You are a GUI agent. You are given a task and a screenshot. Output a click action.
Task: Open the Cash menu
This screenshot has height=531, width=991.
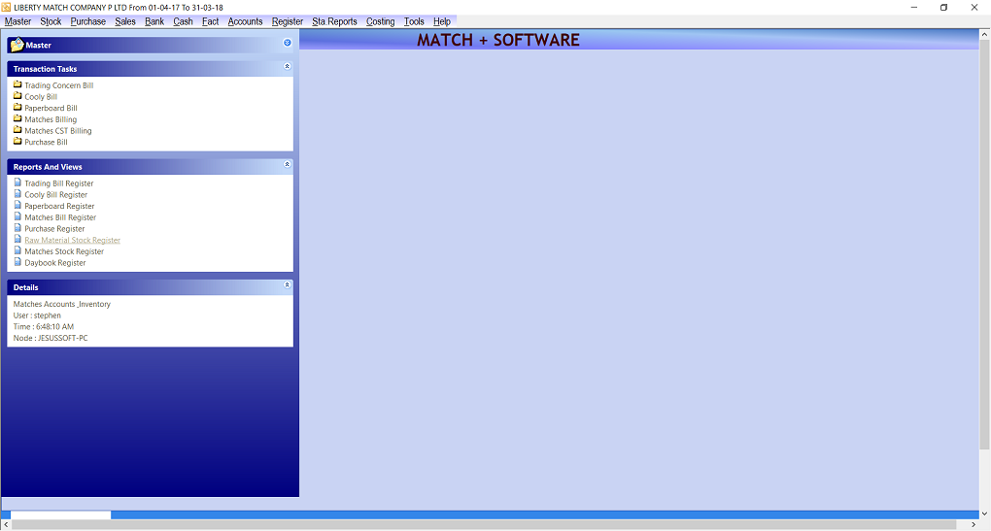[x=183, y=21]
